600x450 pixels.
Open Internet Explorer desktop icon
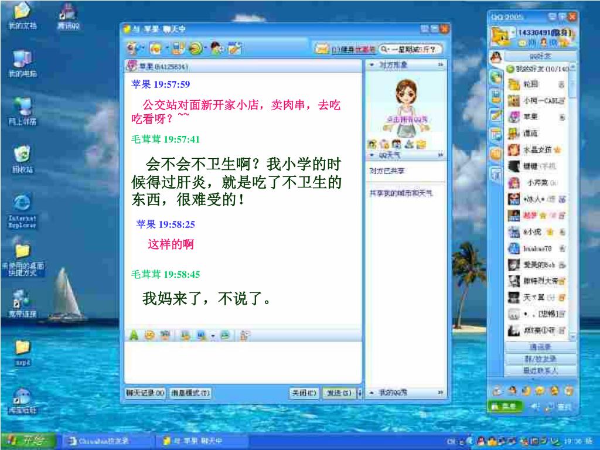[22, 211]
